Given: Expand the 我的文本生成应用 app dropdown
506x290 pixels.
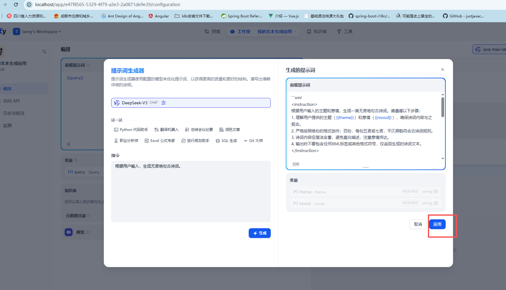Looking at the screenshot, I should [275, 31].
